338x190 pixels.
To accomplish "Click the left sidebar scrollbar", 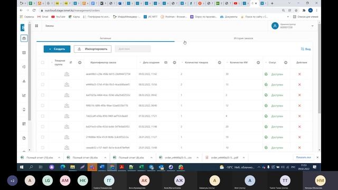I will coord(30,72).
